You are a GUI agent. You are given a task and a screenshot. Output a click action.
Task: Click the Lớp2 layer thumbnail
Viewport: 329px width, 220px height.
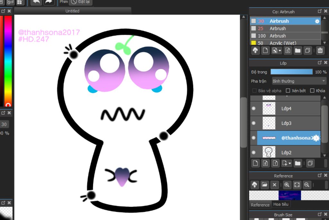tap(269, 152)
